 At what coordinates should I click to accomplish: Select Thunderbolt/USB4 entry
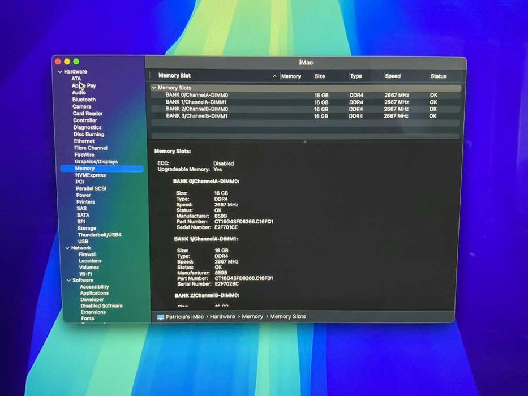[100, 235]
